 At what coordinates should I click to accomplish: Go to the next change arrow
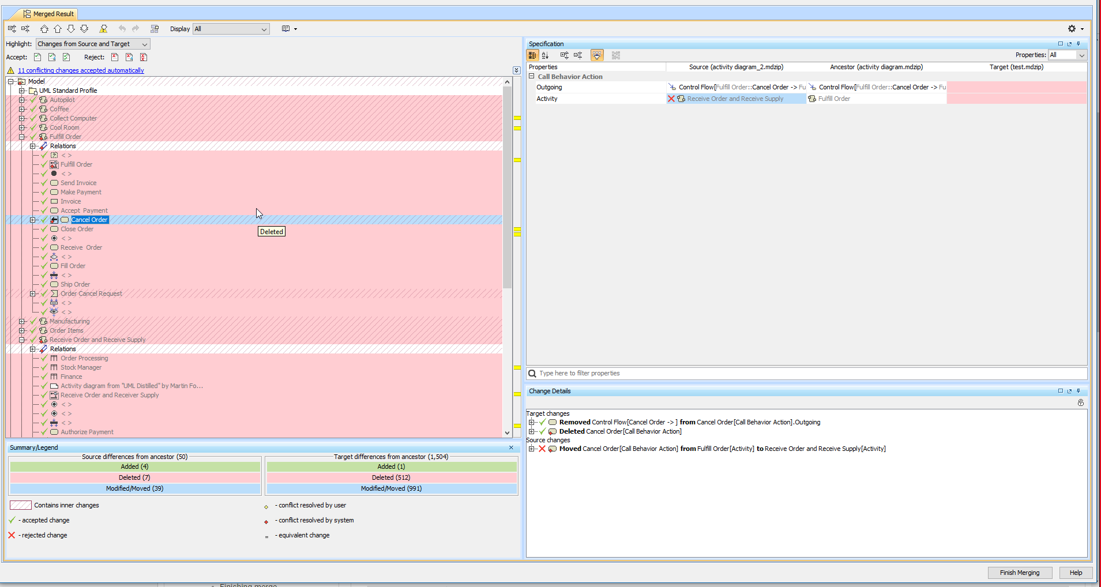click(x=71, y=29)
